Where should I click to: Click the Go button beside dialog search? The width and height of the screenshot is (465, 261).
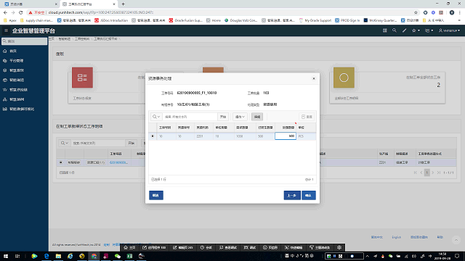click(223, 117)
